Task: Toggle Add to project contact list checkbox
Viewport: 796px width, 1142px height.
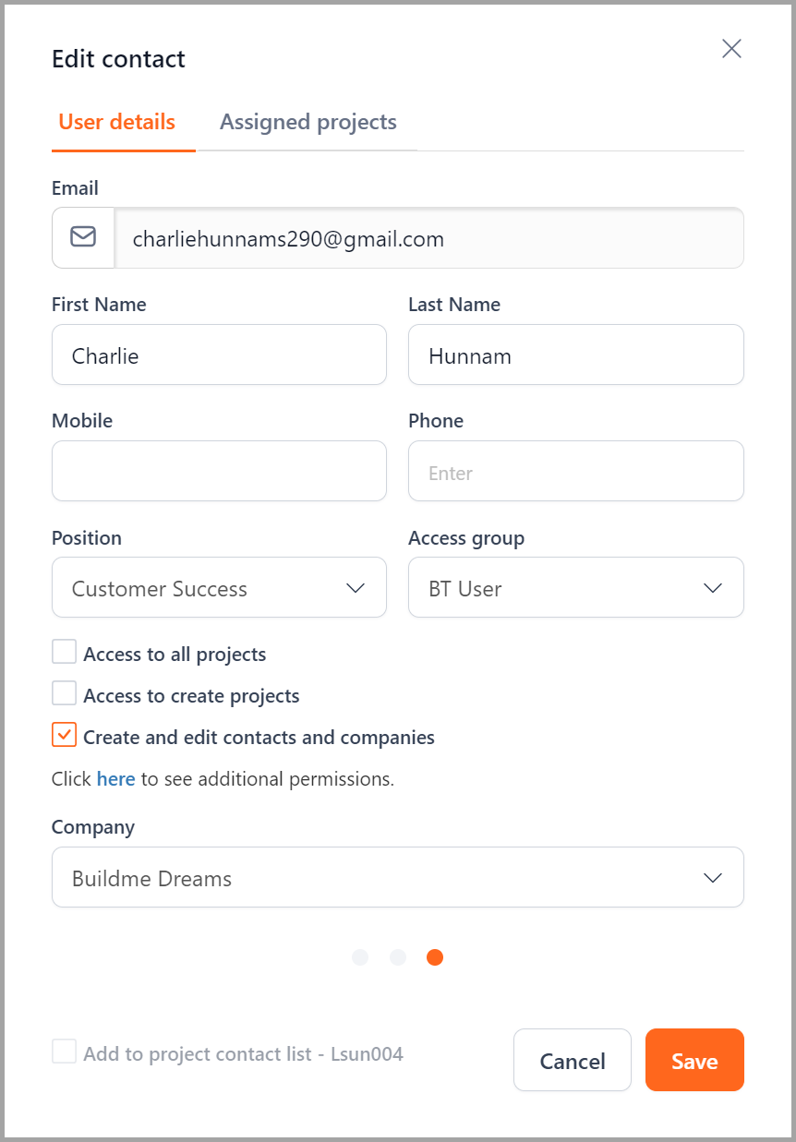Action: click(x=64, y=1052)
